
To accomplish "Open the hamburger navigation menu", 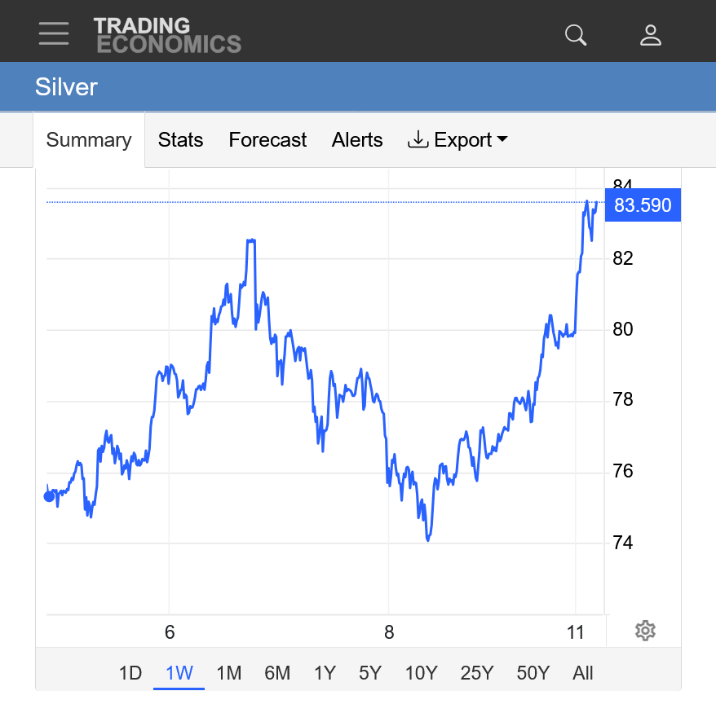I will (x=54, y=34).
